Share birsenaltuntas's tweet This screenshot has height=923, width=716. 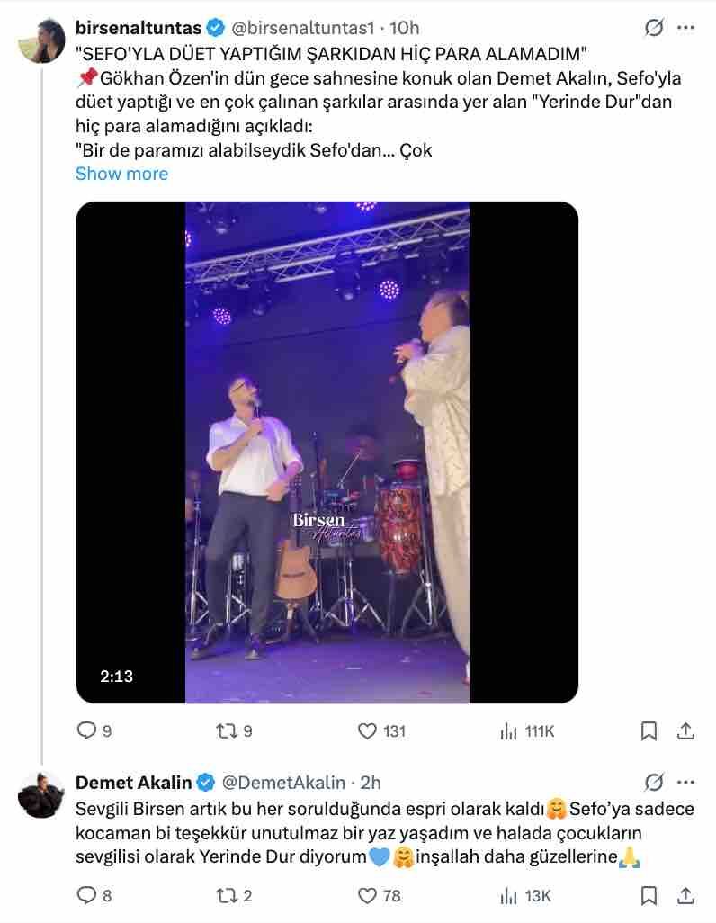[x=685, y=731]
